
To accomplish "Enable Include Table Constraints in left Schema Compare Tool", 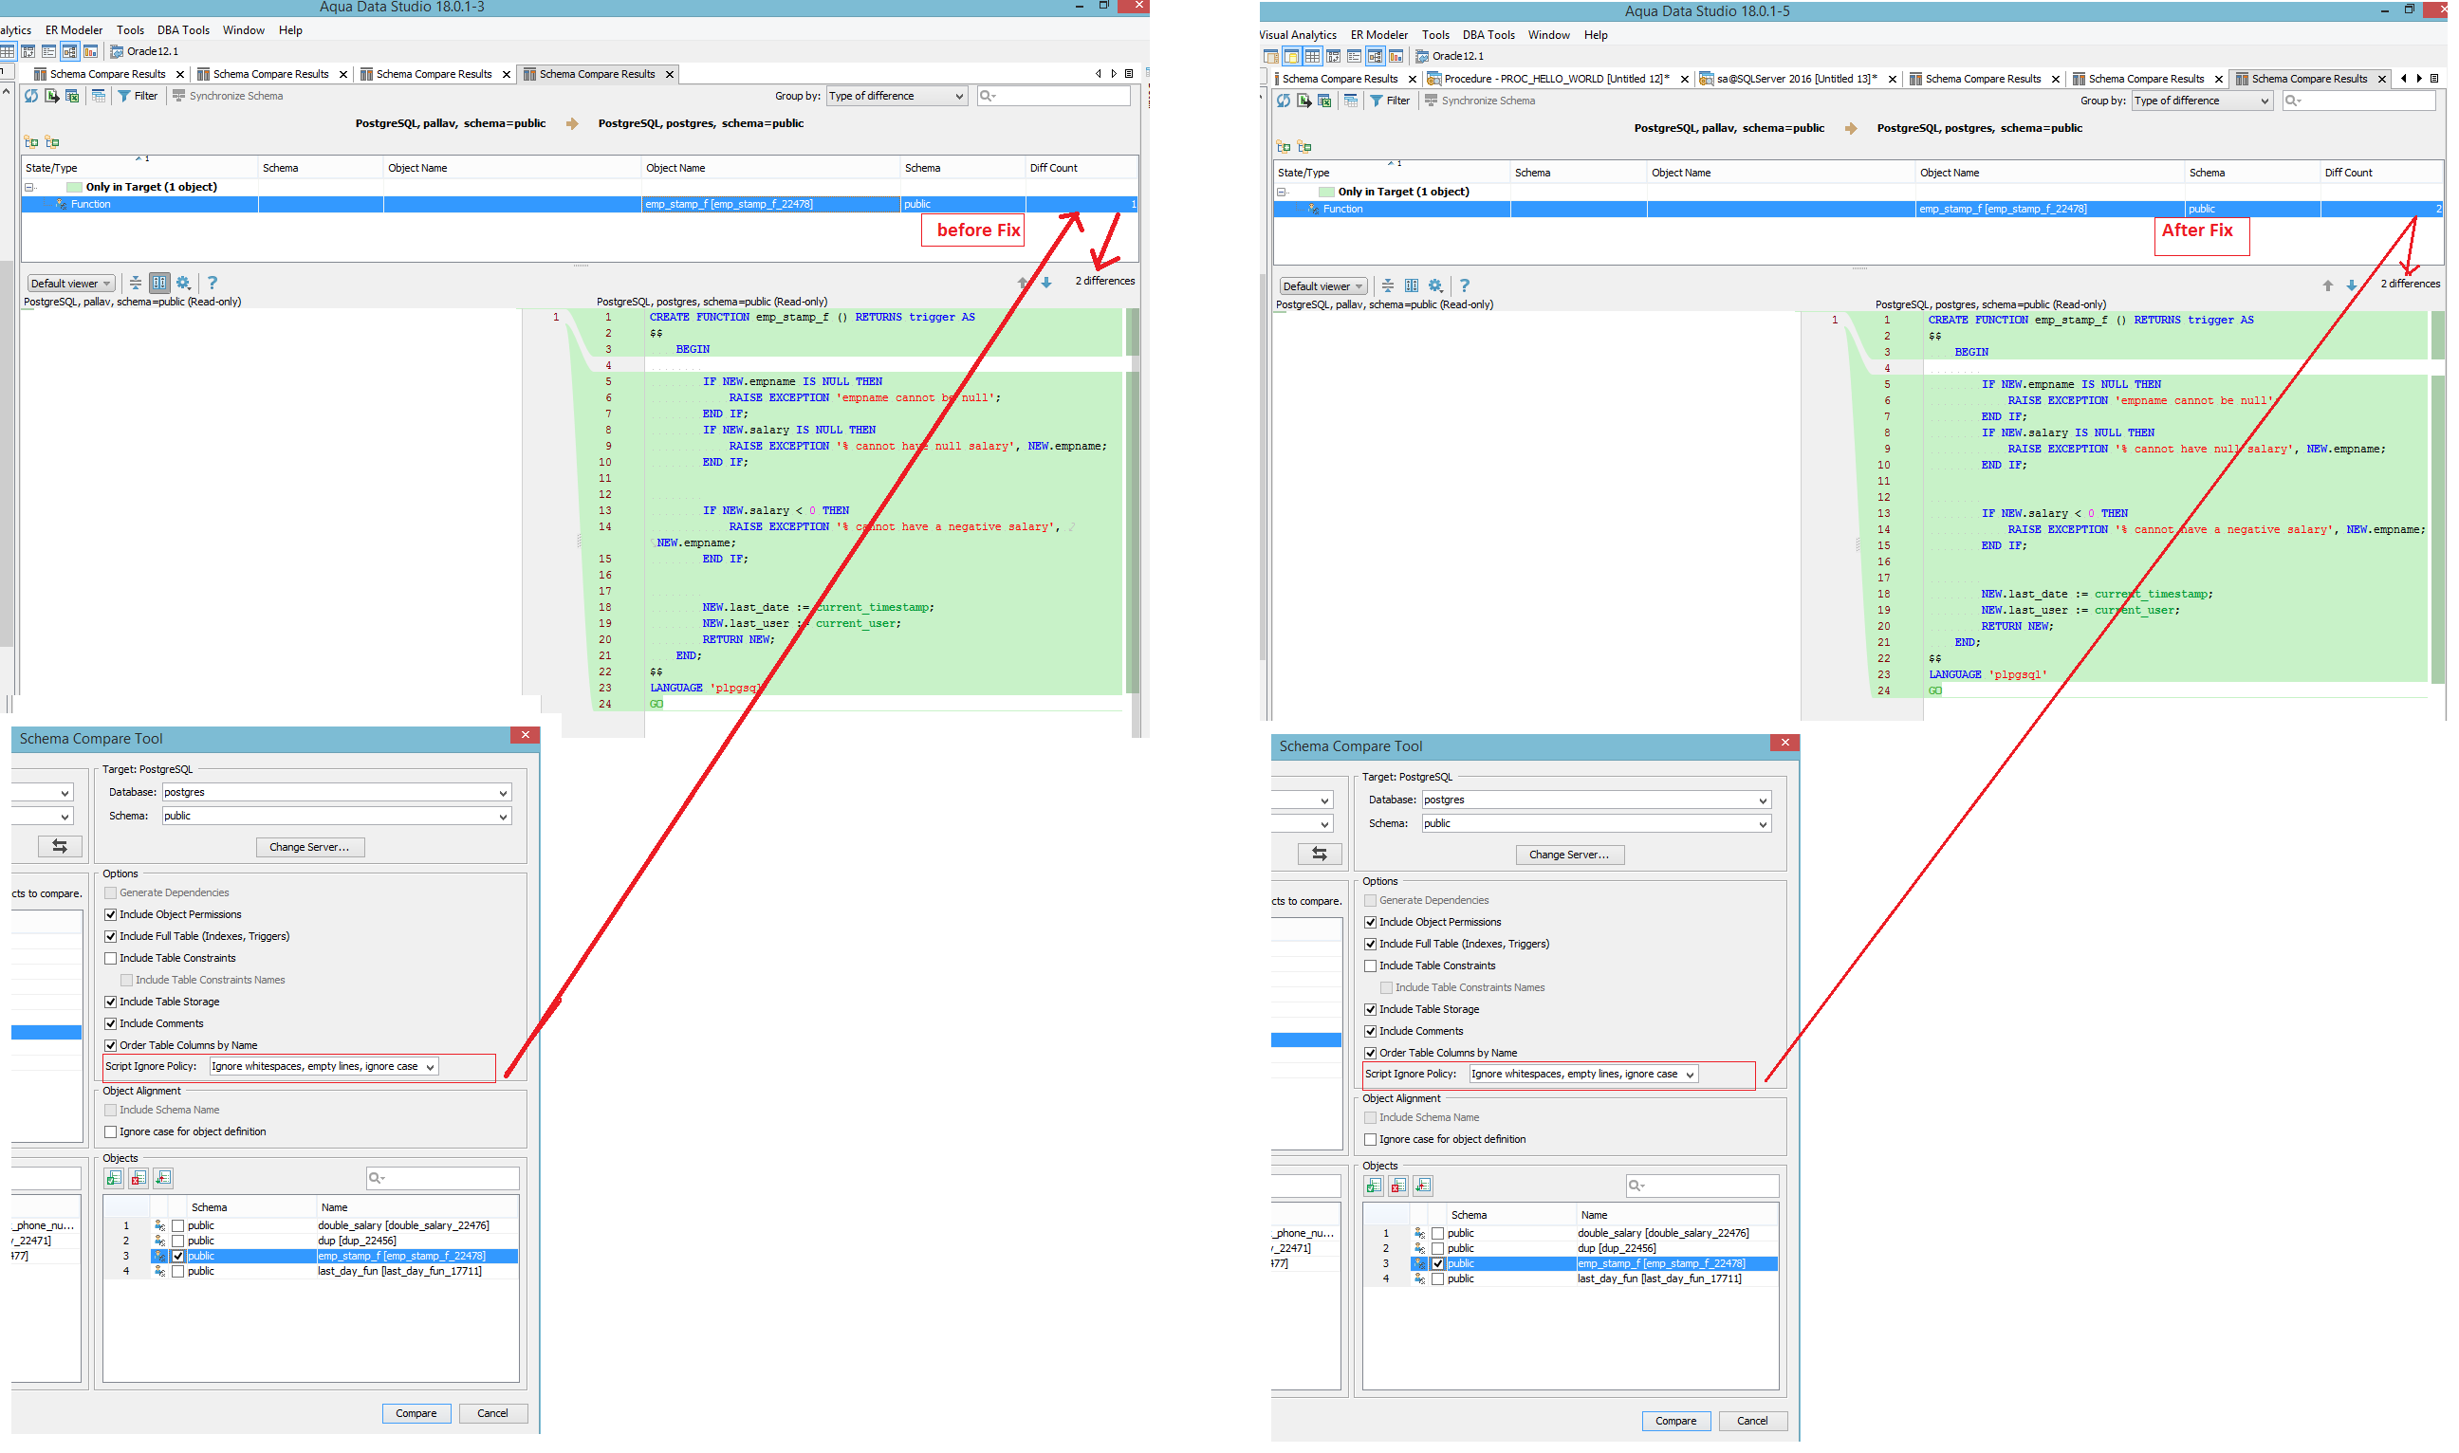I will (111, 959).
